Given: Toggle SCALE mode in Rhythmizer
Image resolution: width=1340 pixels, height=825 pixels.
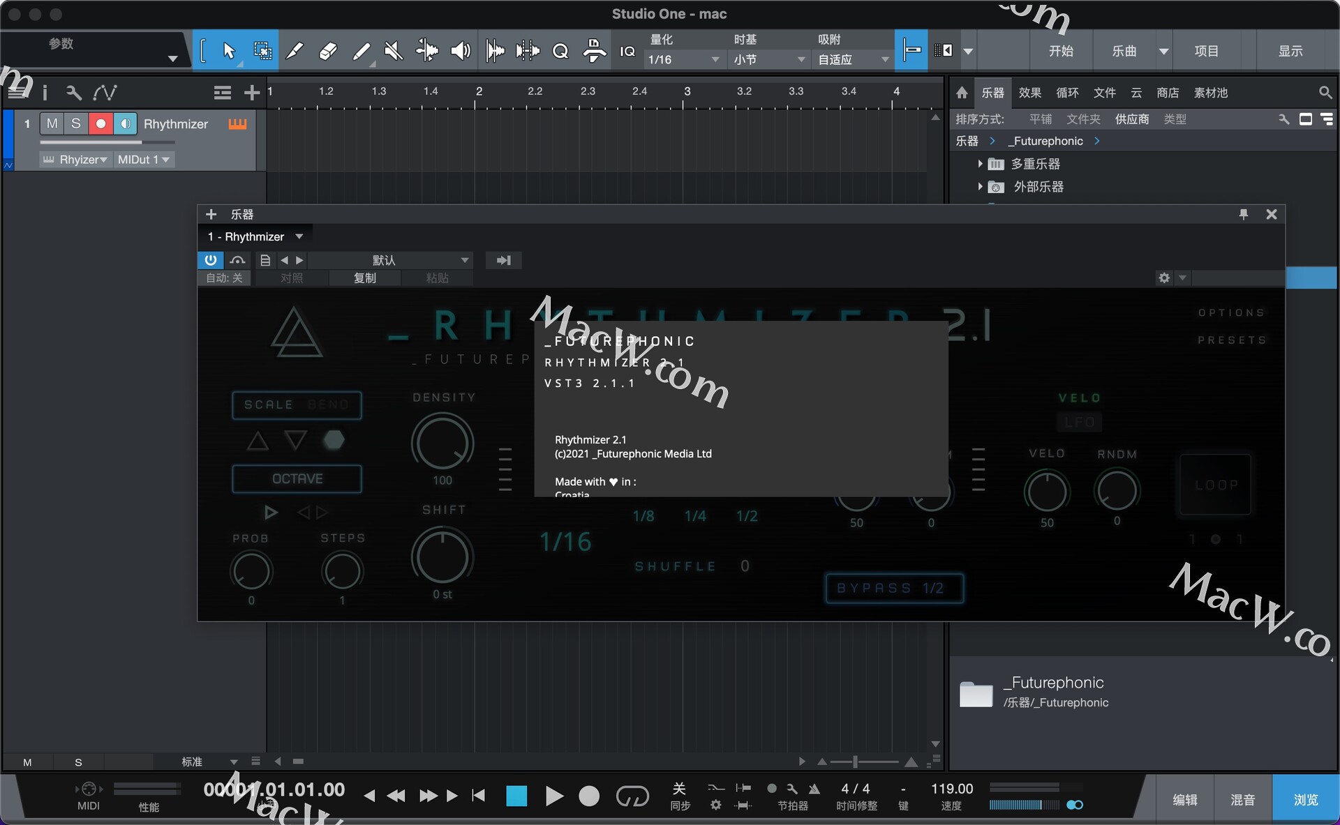Looking at the screenshot, I should [268, 404].
